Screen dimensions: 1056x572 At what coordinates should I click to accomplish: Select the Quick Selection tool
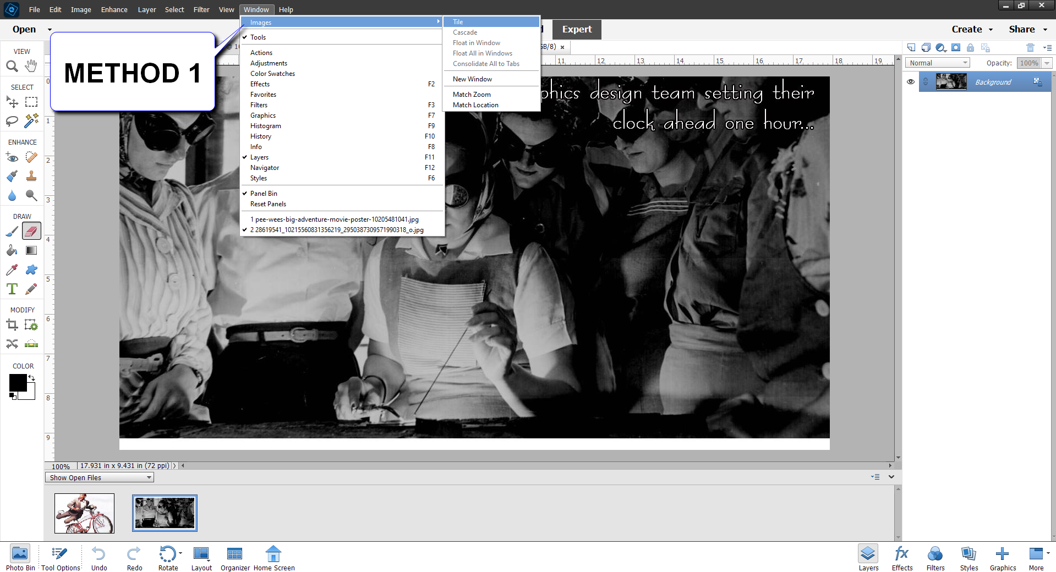31,121
